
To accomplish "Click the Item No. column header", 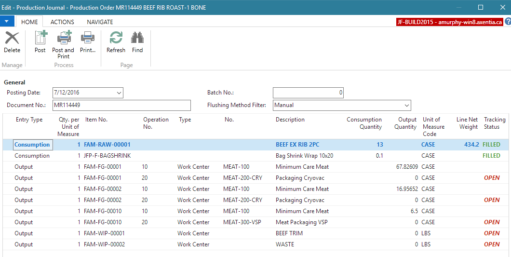I will (x=96, y=120).
